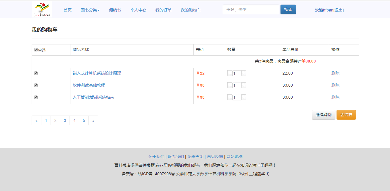
Task: Toggle the 全选 select-all checkbox
Action: (36, 50)
